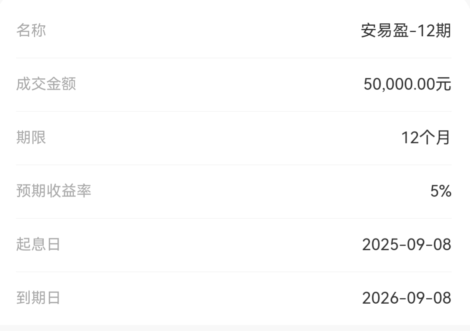Select the product name 安易盈-12期
470x331 pixels.
coord(406,31)
